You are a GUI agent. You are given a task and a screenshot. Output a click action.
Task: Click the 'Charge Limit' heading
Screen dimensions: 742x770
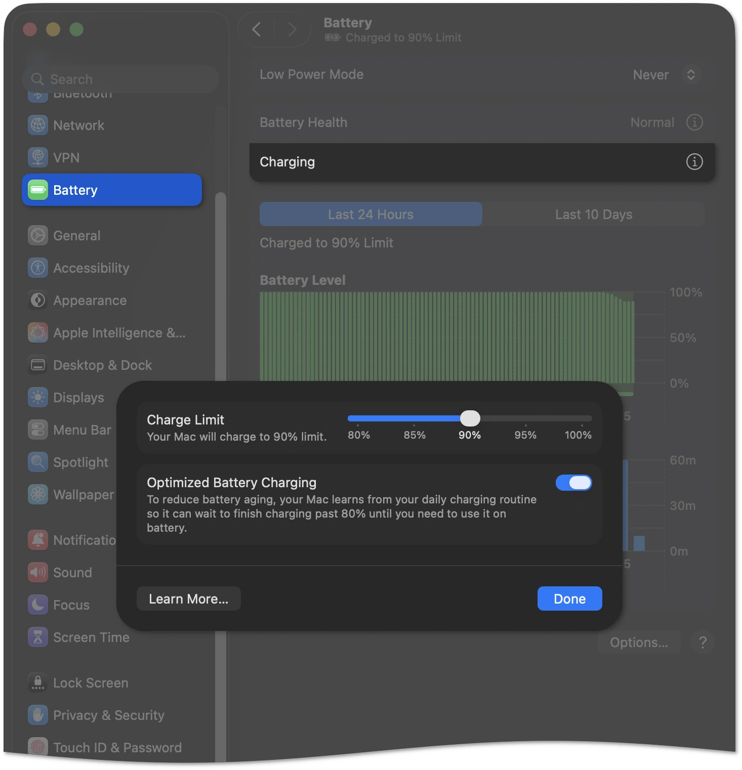pyautogui.click(x=185, y=420)
